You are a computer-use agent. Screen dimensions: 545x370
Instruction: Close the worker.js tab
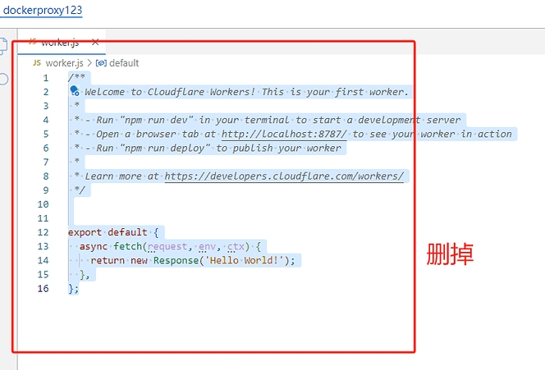(95, 41)
